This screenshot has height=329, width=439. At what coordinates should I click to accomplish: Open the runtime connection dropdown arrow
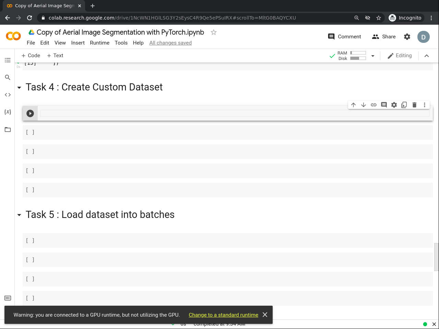[373, 56]
